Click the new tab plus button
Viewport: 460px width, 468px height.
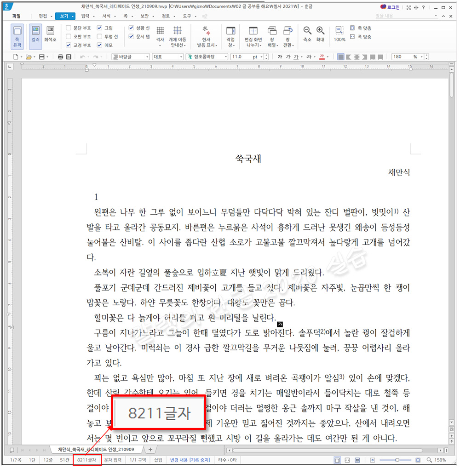pyautogui.click(x=150, y=450)
